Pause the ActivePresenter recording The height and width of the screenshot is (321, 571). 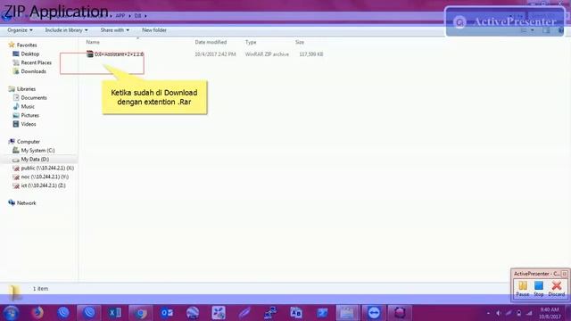(523, 289)
